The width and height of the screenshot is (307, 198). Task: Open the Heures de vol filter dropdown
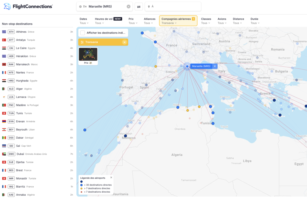[108, 21]
